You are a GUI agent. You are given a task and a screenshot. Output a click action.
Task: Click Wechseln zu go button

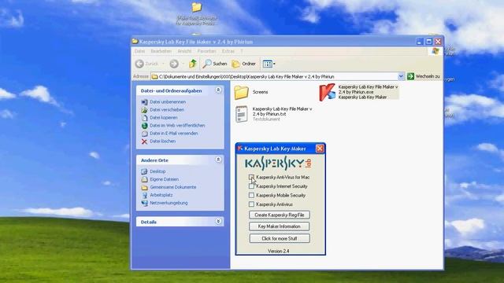click(424, 76)
